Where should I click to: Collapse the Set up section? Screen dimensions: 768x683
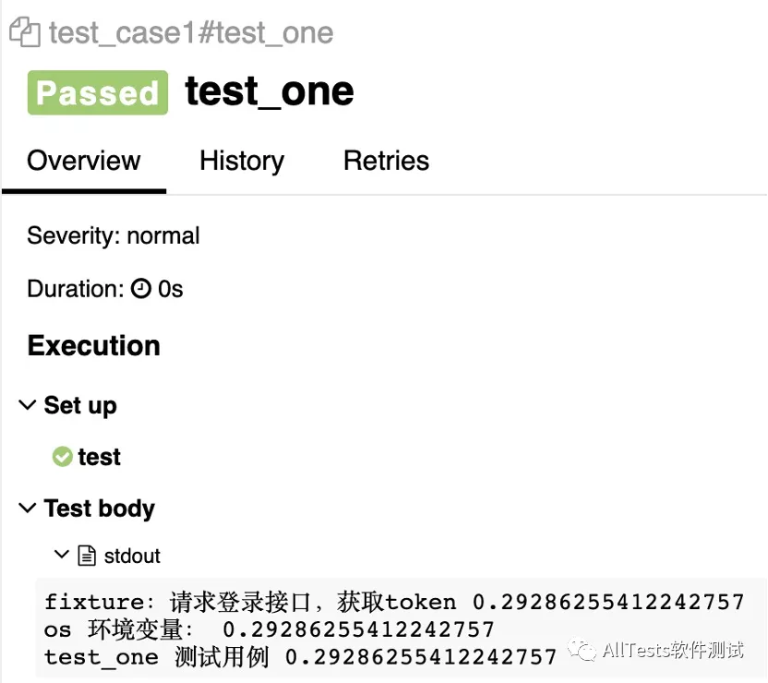[x=26, y=404]
